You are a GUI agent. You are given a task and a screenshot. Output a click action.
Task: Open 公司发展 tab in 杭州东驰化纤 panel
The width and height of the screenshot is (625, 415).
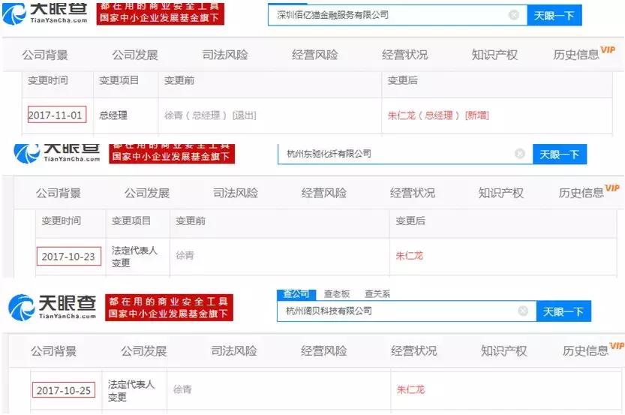point(147,194)
